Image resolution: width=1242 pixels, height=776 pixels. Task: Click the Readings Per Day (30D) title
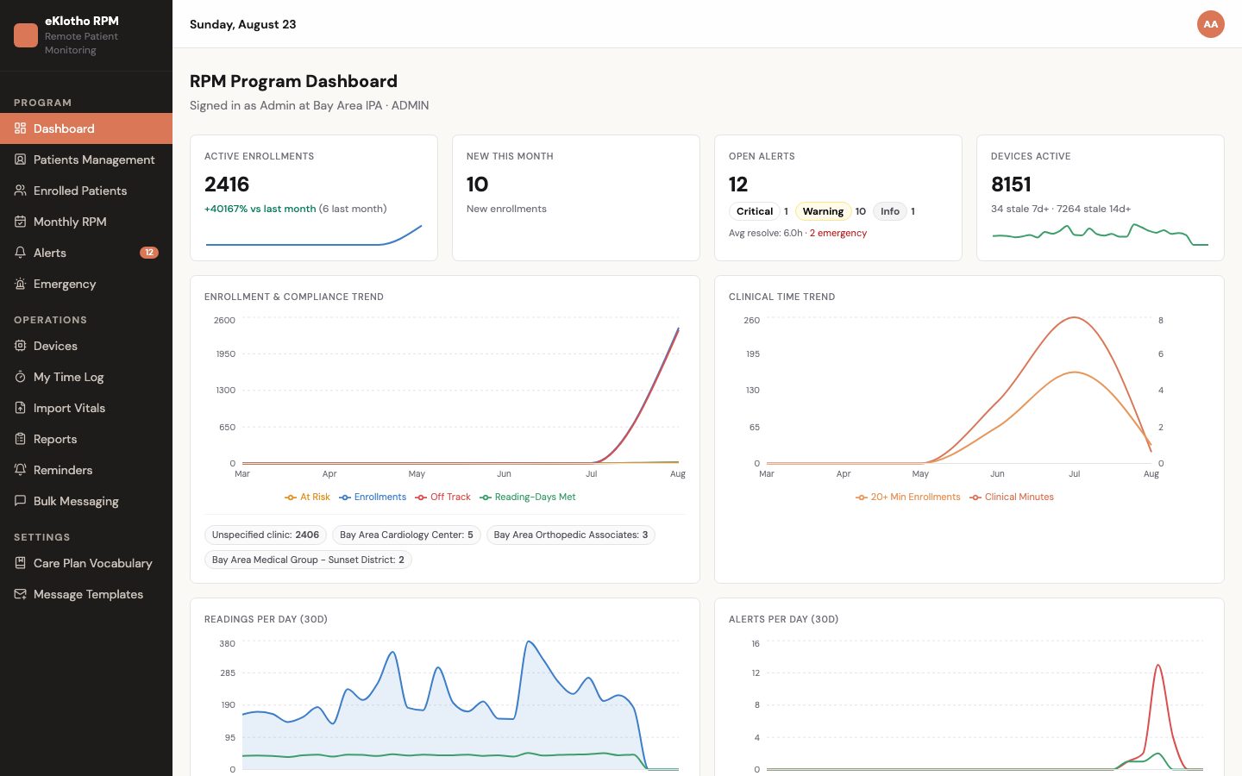(266, 619)
